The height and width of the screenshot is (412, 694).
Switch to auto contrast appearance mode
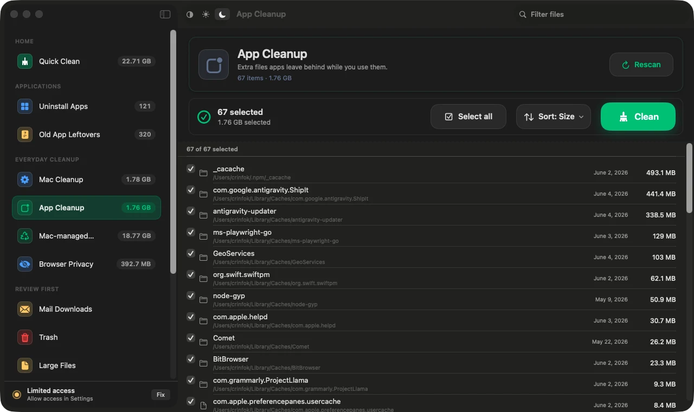190,14
